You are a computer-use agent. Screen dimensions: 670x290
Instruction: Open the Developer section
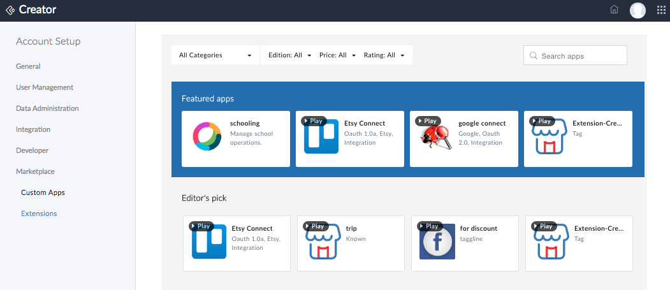click(x=32, y=150)
